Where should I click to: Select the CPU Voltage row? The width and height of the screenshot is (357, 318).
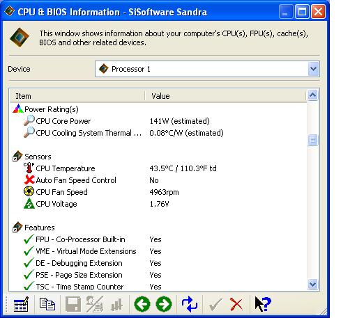click(158, 204)
